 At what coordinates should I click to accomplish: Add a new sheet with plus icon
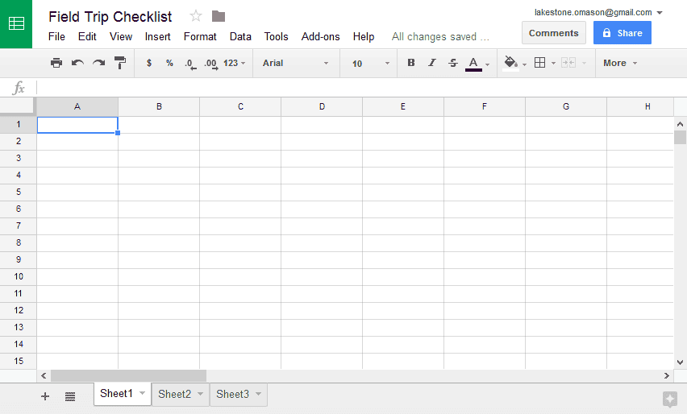pos(44,396)
